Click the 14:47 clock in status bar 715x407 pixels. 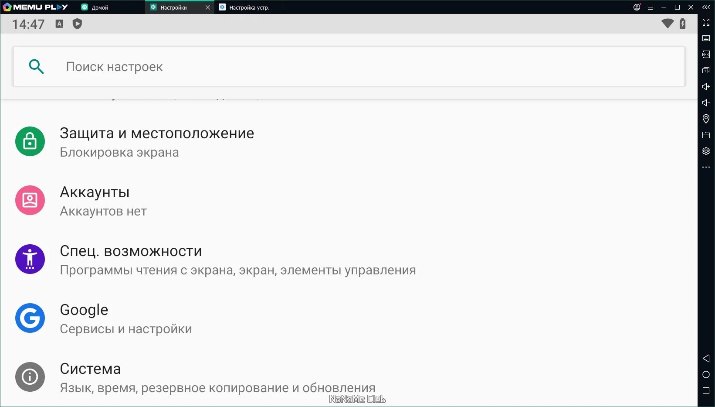(x=28, y=24)
